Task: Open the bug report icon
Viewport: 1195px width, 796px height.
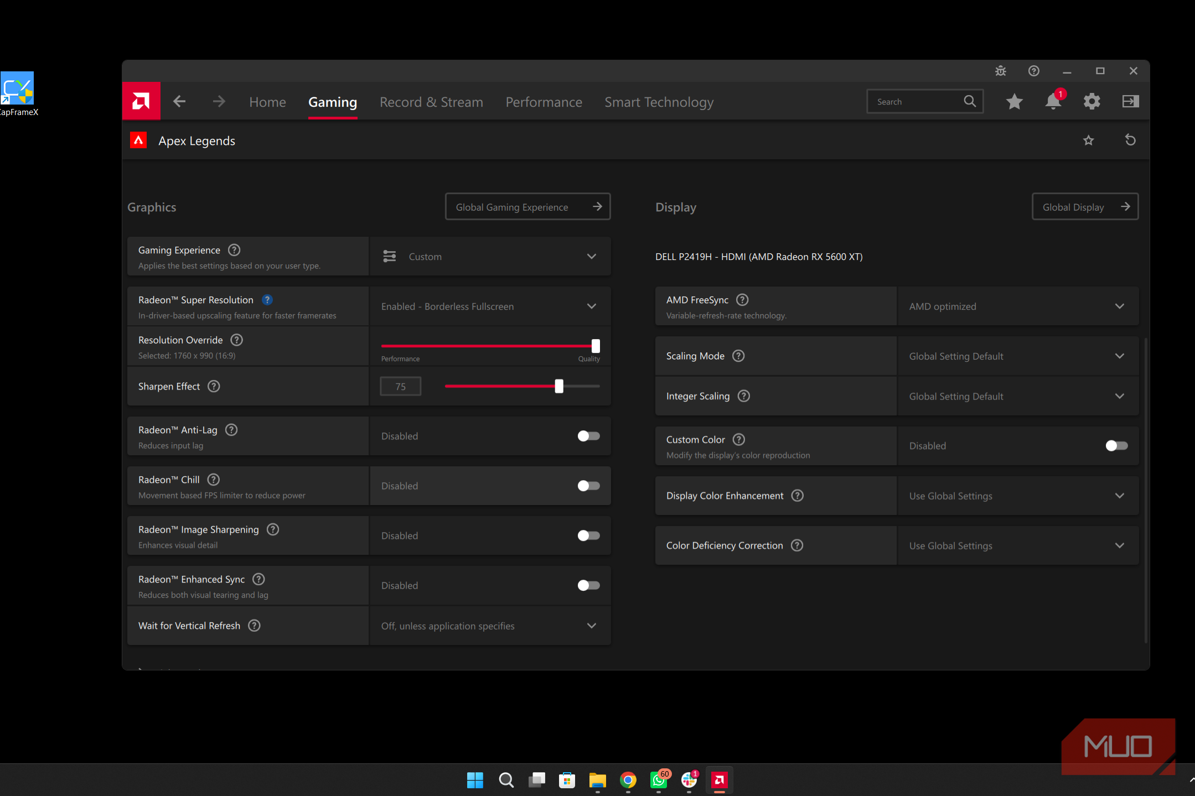Action: (x=1001, y=71)
